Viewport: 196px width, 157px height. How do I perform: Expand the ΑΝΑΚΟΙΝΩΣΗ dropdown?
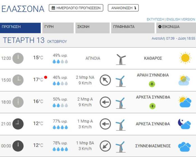click(123, 8)
